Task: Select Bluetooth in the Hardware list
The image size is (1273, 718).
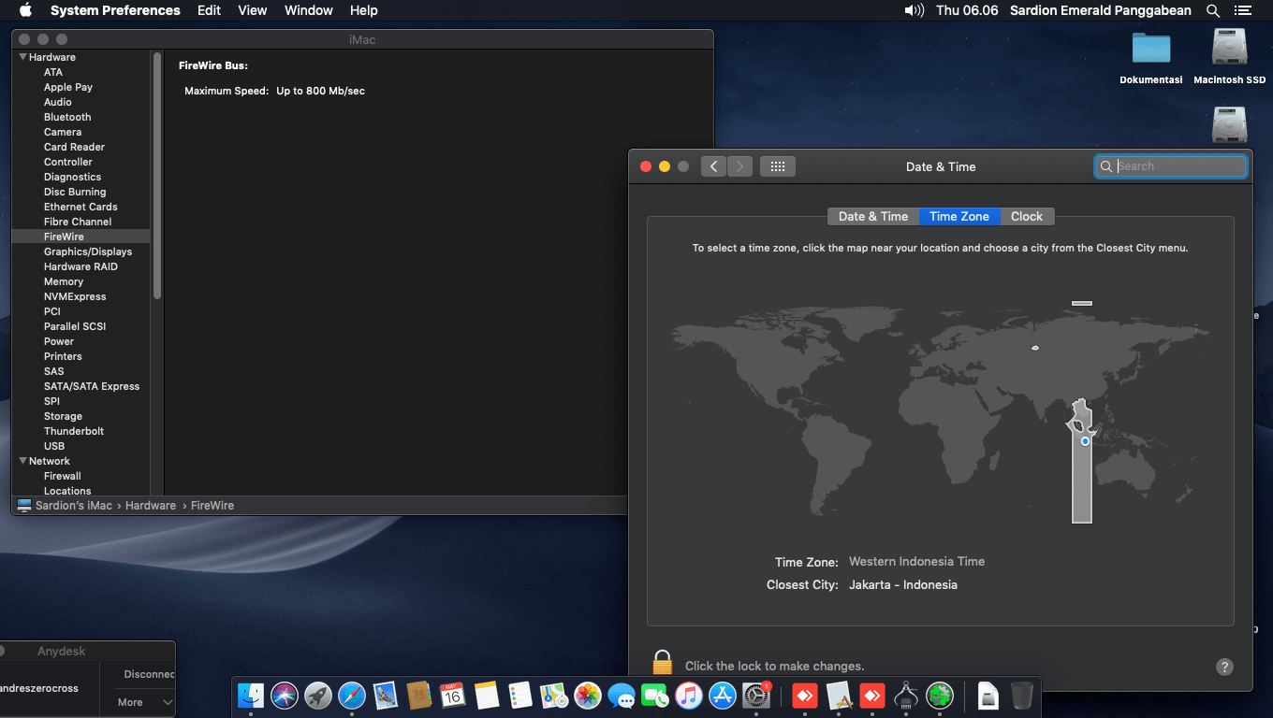Action: coord(67,117)
